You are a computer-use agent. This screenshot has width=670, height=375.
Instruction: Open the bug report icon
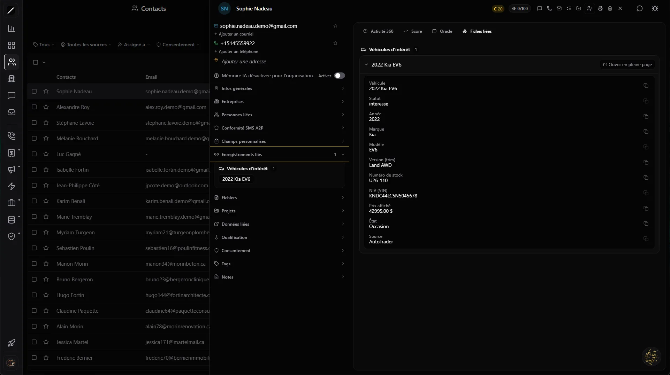click(x=655, y=8)
